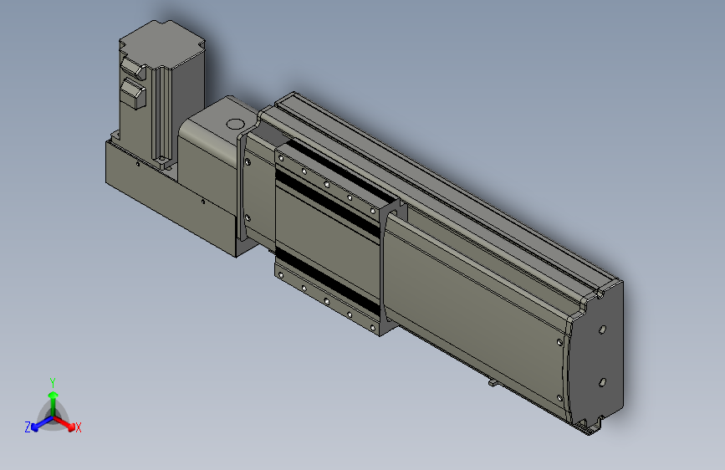Screen dimensions: 725x470
Task: Select the upper connector on the motor
Action: 133,68
